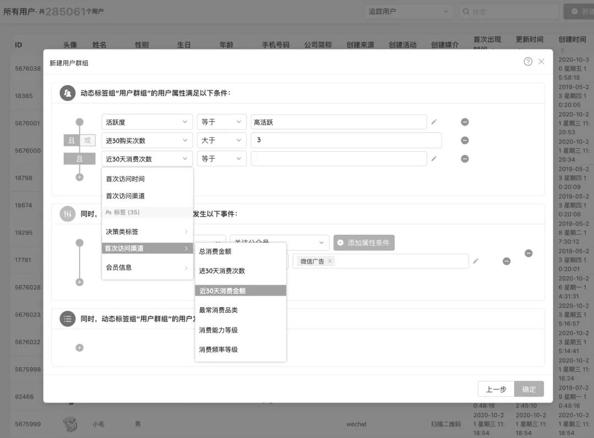Image resolution: width=594 pixels, height=438 pixels.
Task: Toggle the 或 logic operator
Action: click(x=86, y=140)
